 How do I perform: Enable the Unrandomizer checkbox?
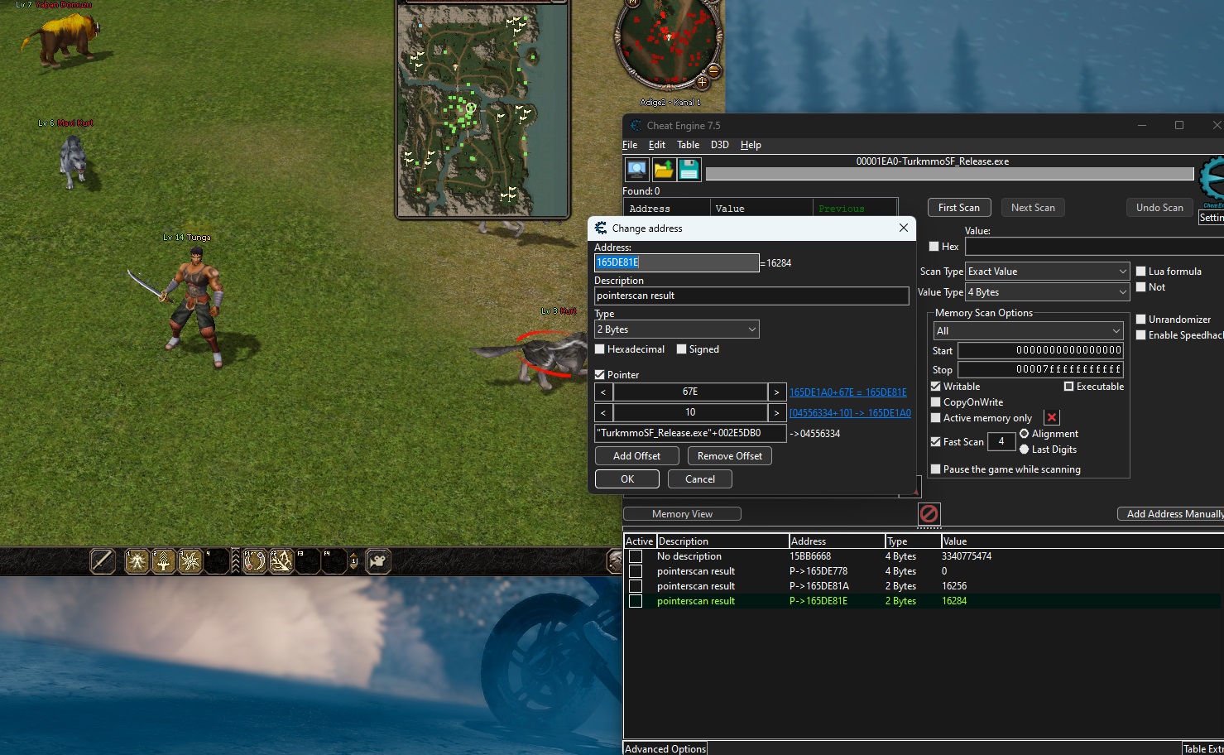pyautogui.click(x=1141, y=320)
